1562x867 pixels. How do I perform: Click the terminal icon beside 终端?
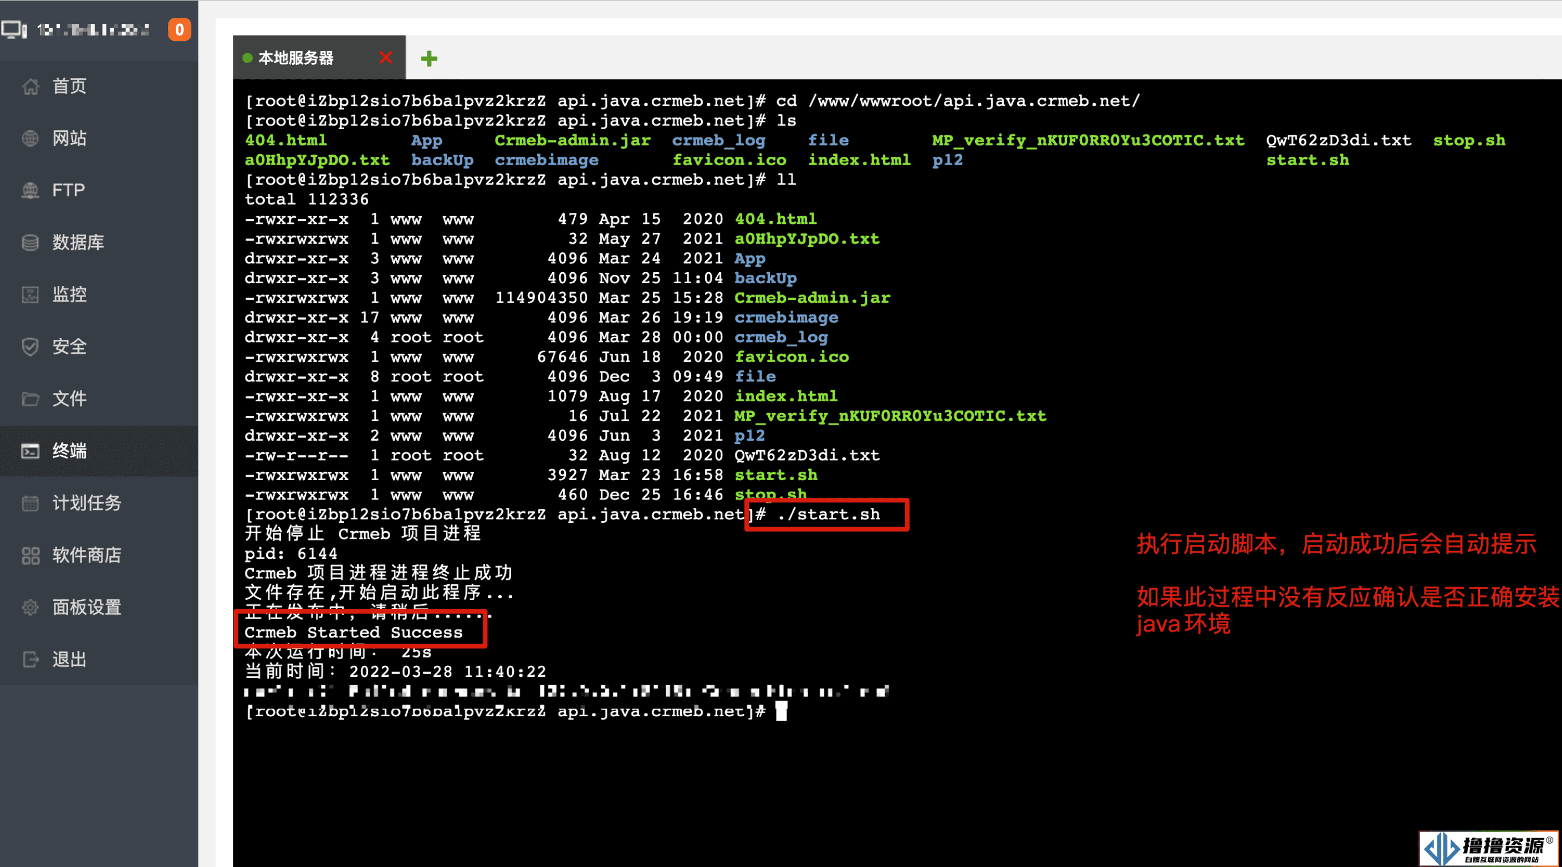click(30, 451)
